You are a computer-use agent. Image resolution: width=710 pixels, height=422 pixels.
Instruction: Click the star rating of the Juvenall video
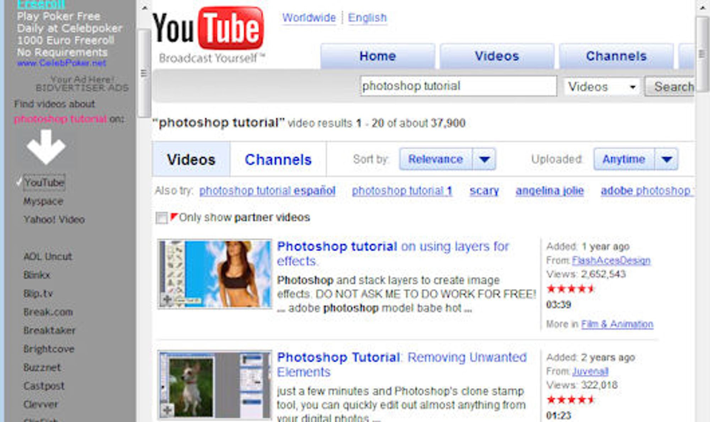click(570, 400)
